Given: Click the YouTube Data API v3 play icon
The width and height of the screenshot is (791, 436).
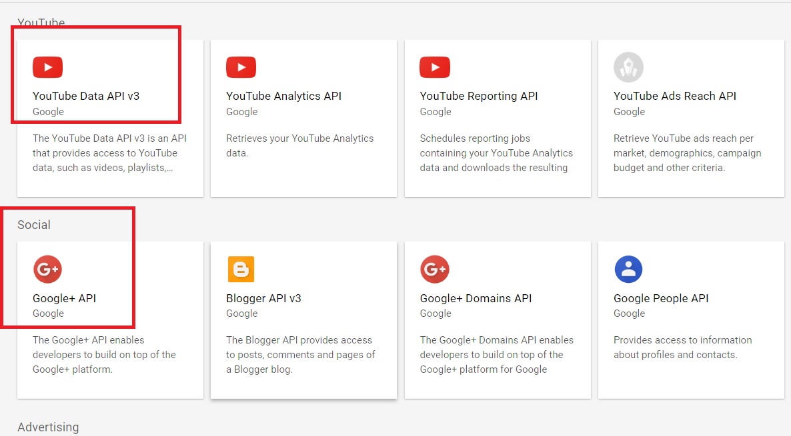Looking at the screenshot, I should tap(47, 67).
